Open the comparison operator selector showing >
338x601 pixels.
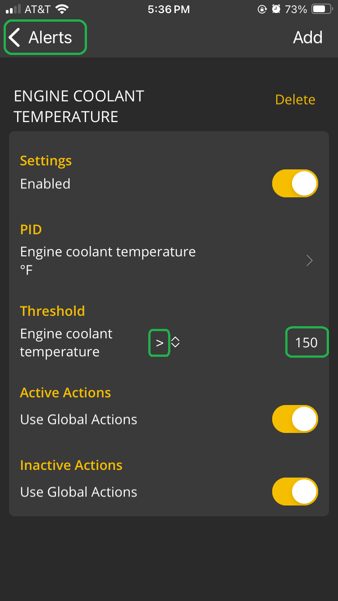pyautogui.click(x=159, y=342)
